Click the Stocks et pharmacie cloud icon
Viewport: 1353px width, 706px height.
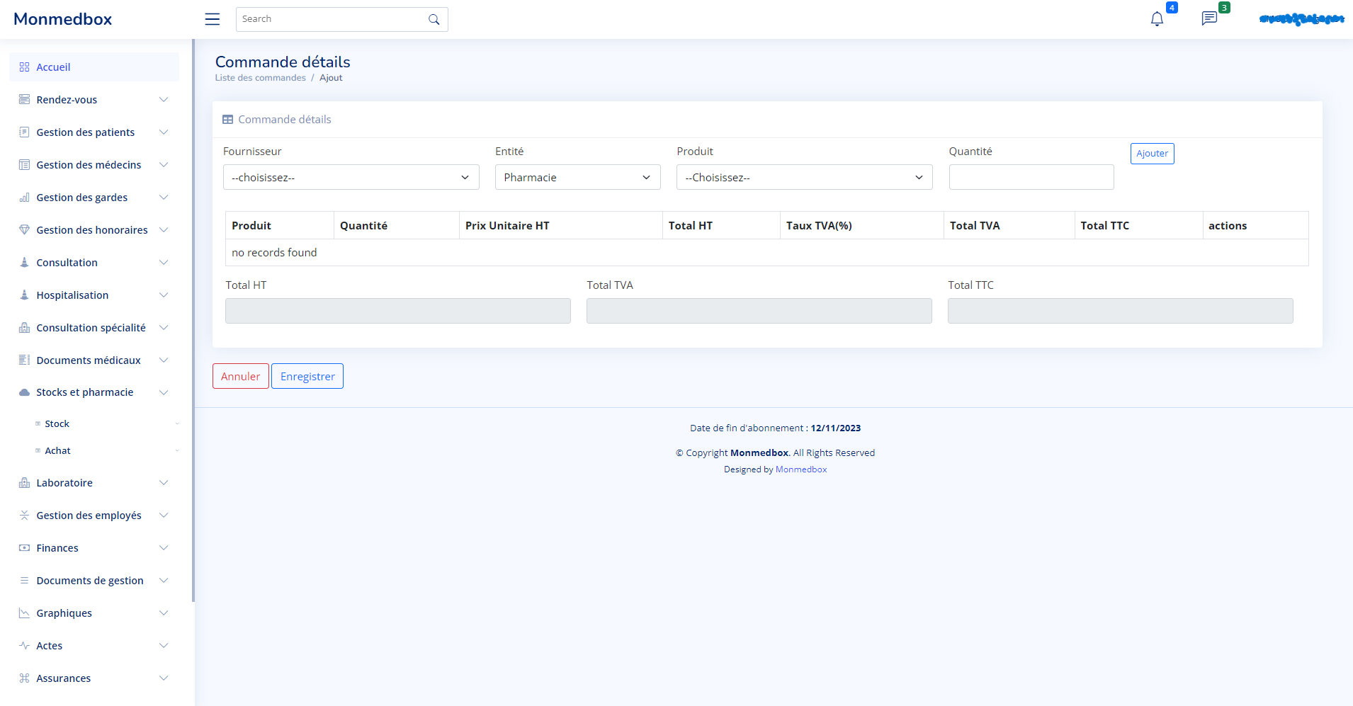24,392
